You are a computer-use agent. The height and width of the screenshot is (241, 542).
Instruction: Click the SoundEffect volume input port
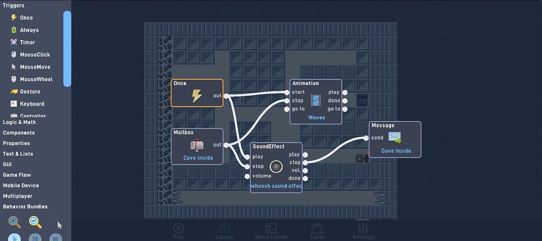click(247, 177)
